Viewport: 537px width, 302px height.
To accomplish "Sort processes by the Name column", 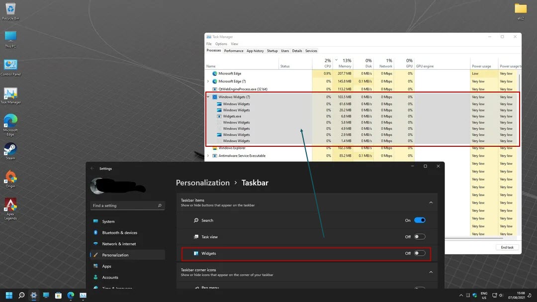I will 242,63.
